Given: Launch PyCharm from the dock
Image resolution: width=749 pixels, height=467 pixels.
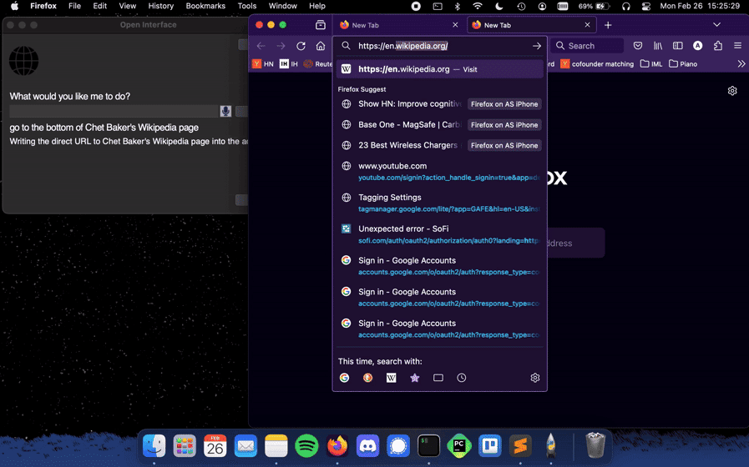Looking at the screenshot, I should tap(459, 446).
